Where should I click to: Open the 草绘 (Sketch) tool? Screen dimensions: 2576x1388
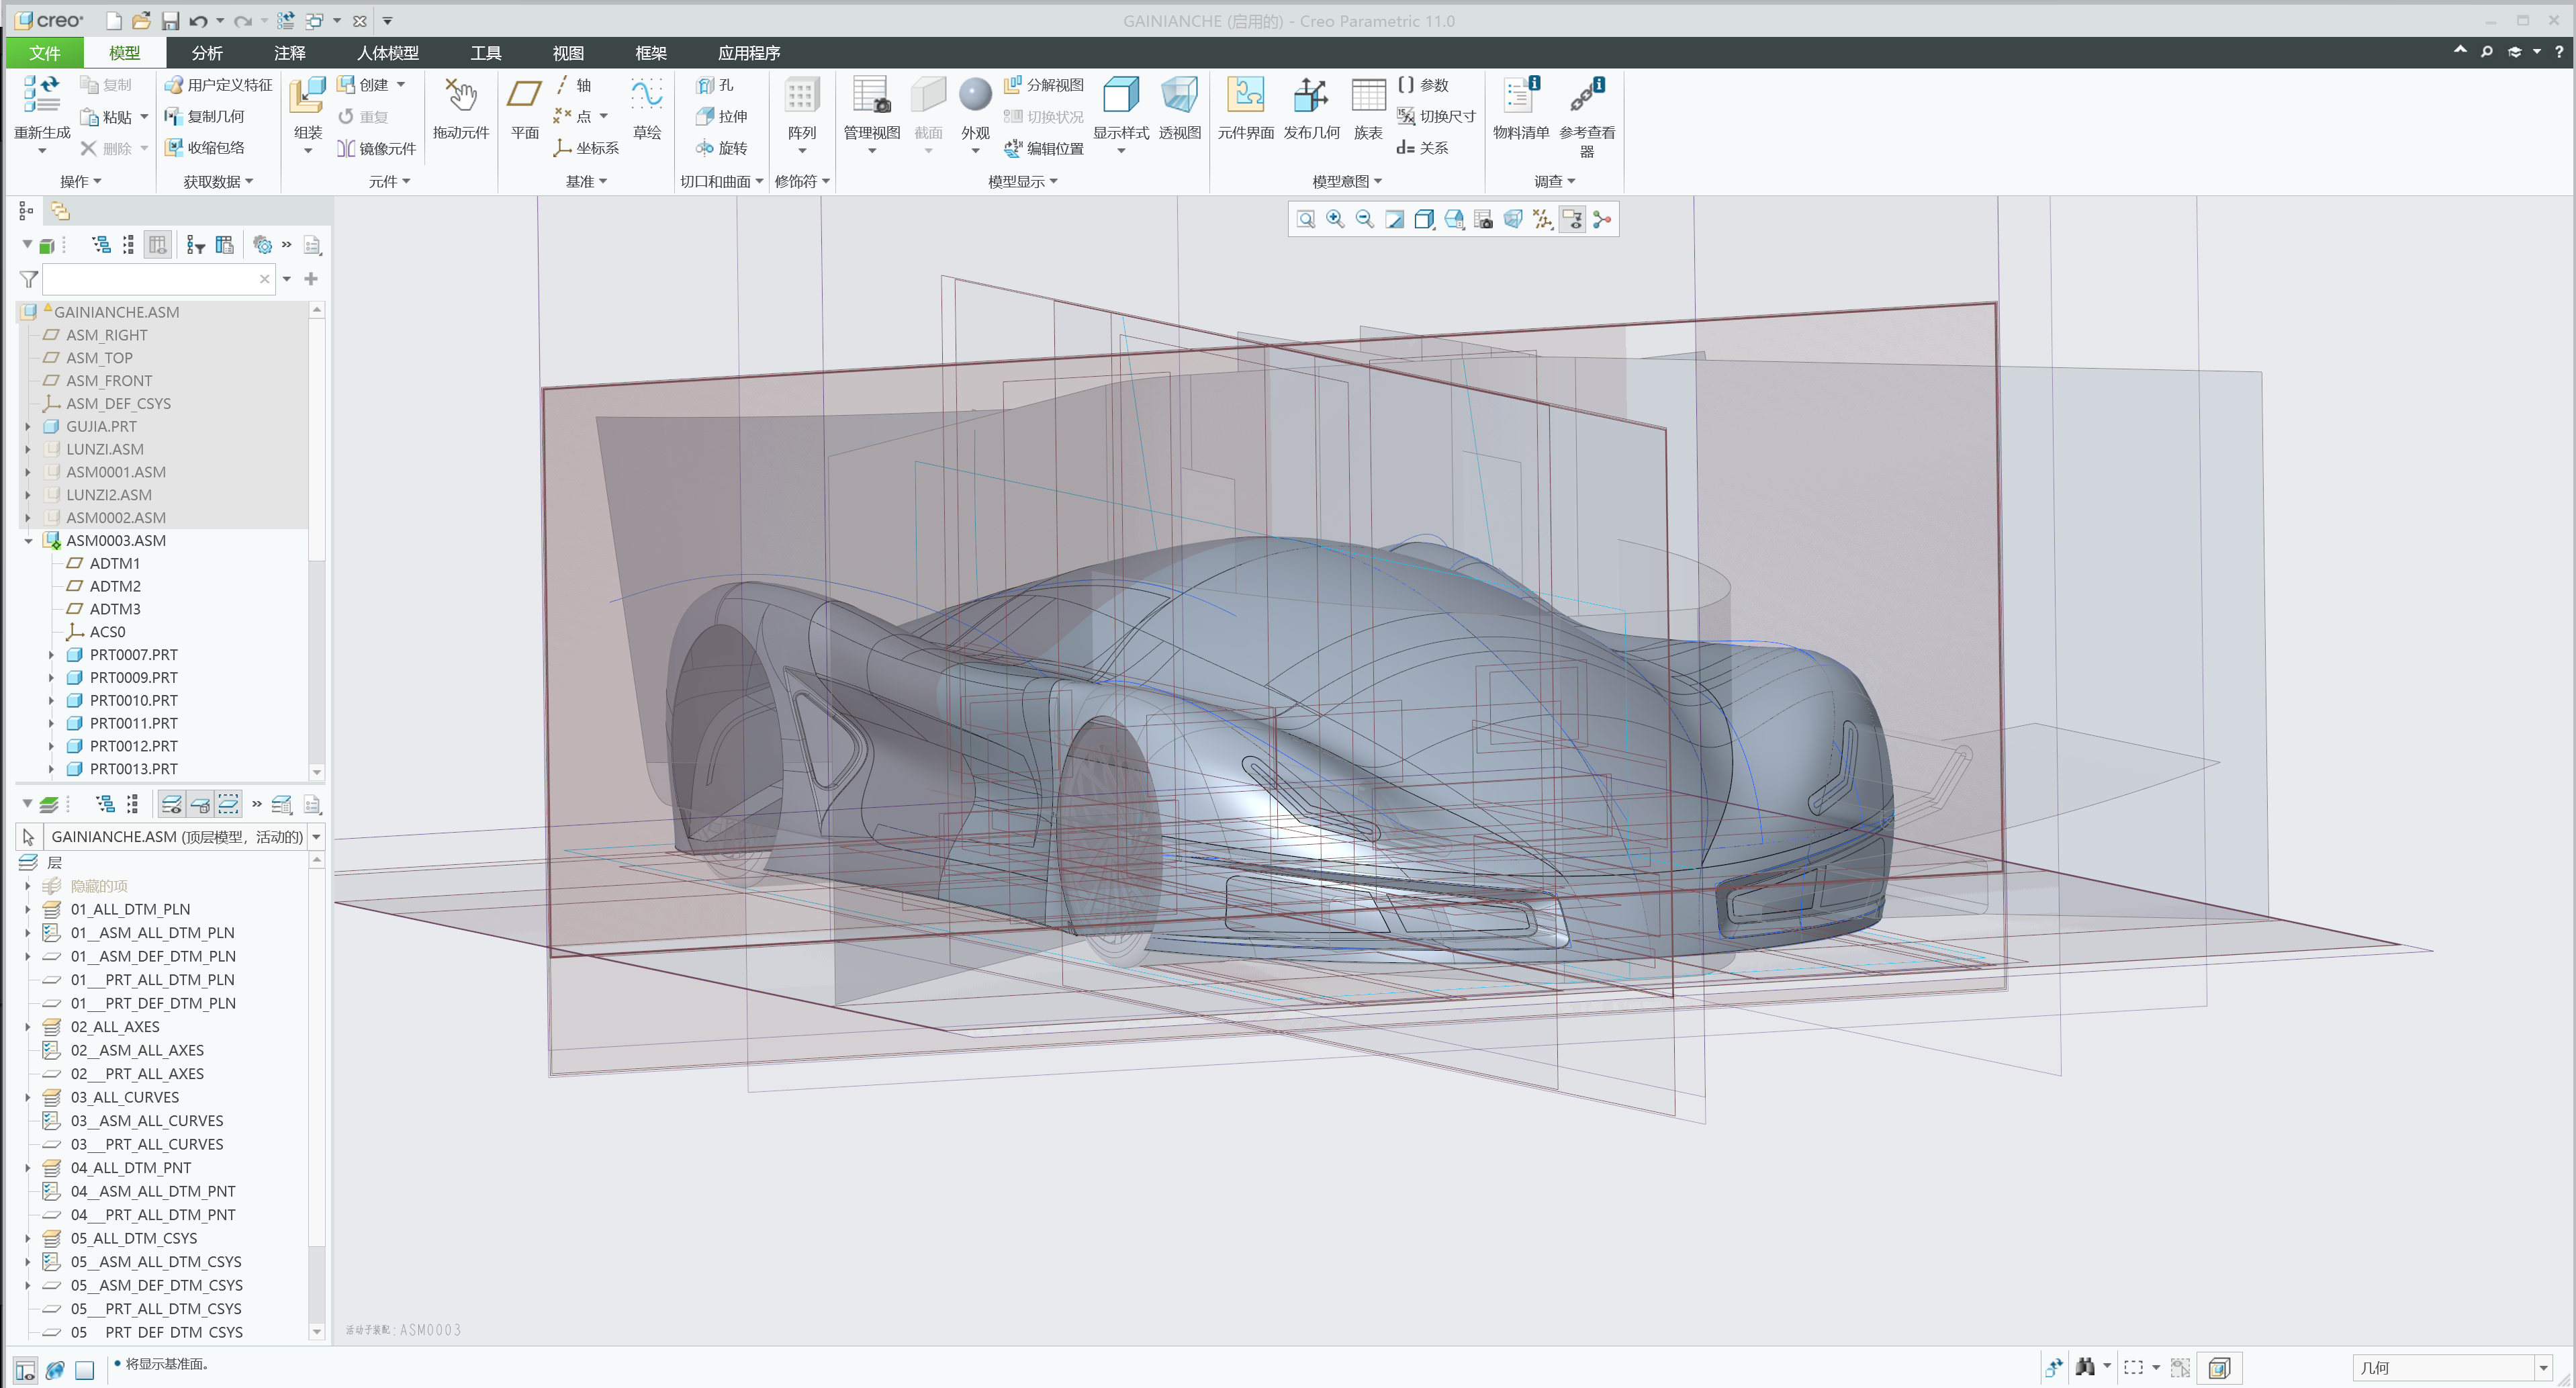pos(646,104)
